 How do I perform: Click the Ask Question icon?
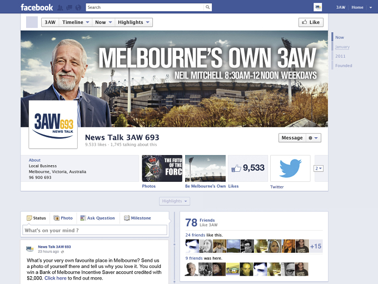83,218
